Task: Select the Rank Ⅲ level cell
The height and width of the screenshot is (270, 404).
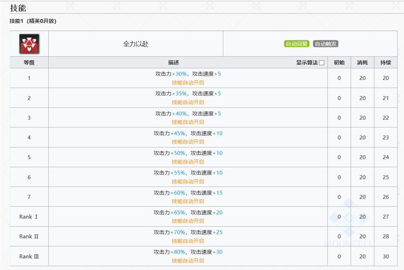Action: 29,257
